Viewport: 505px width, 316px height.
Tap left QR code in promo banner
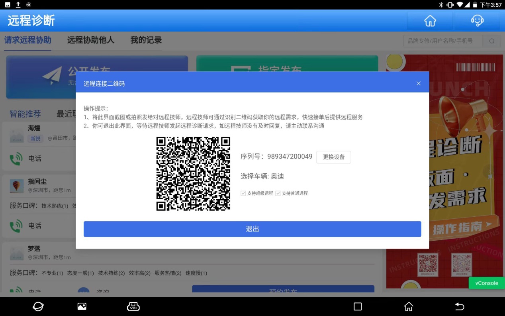coord(428,265)
